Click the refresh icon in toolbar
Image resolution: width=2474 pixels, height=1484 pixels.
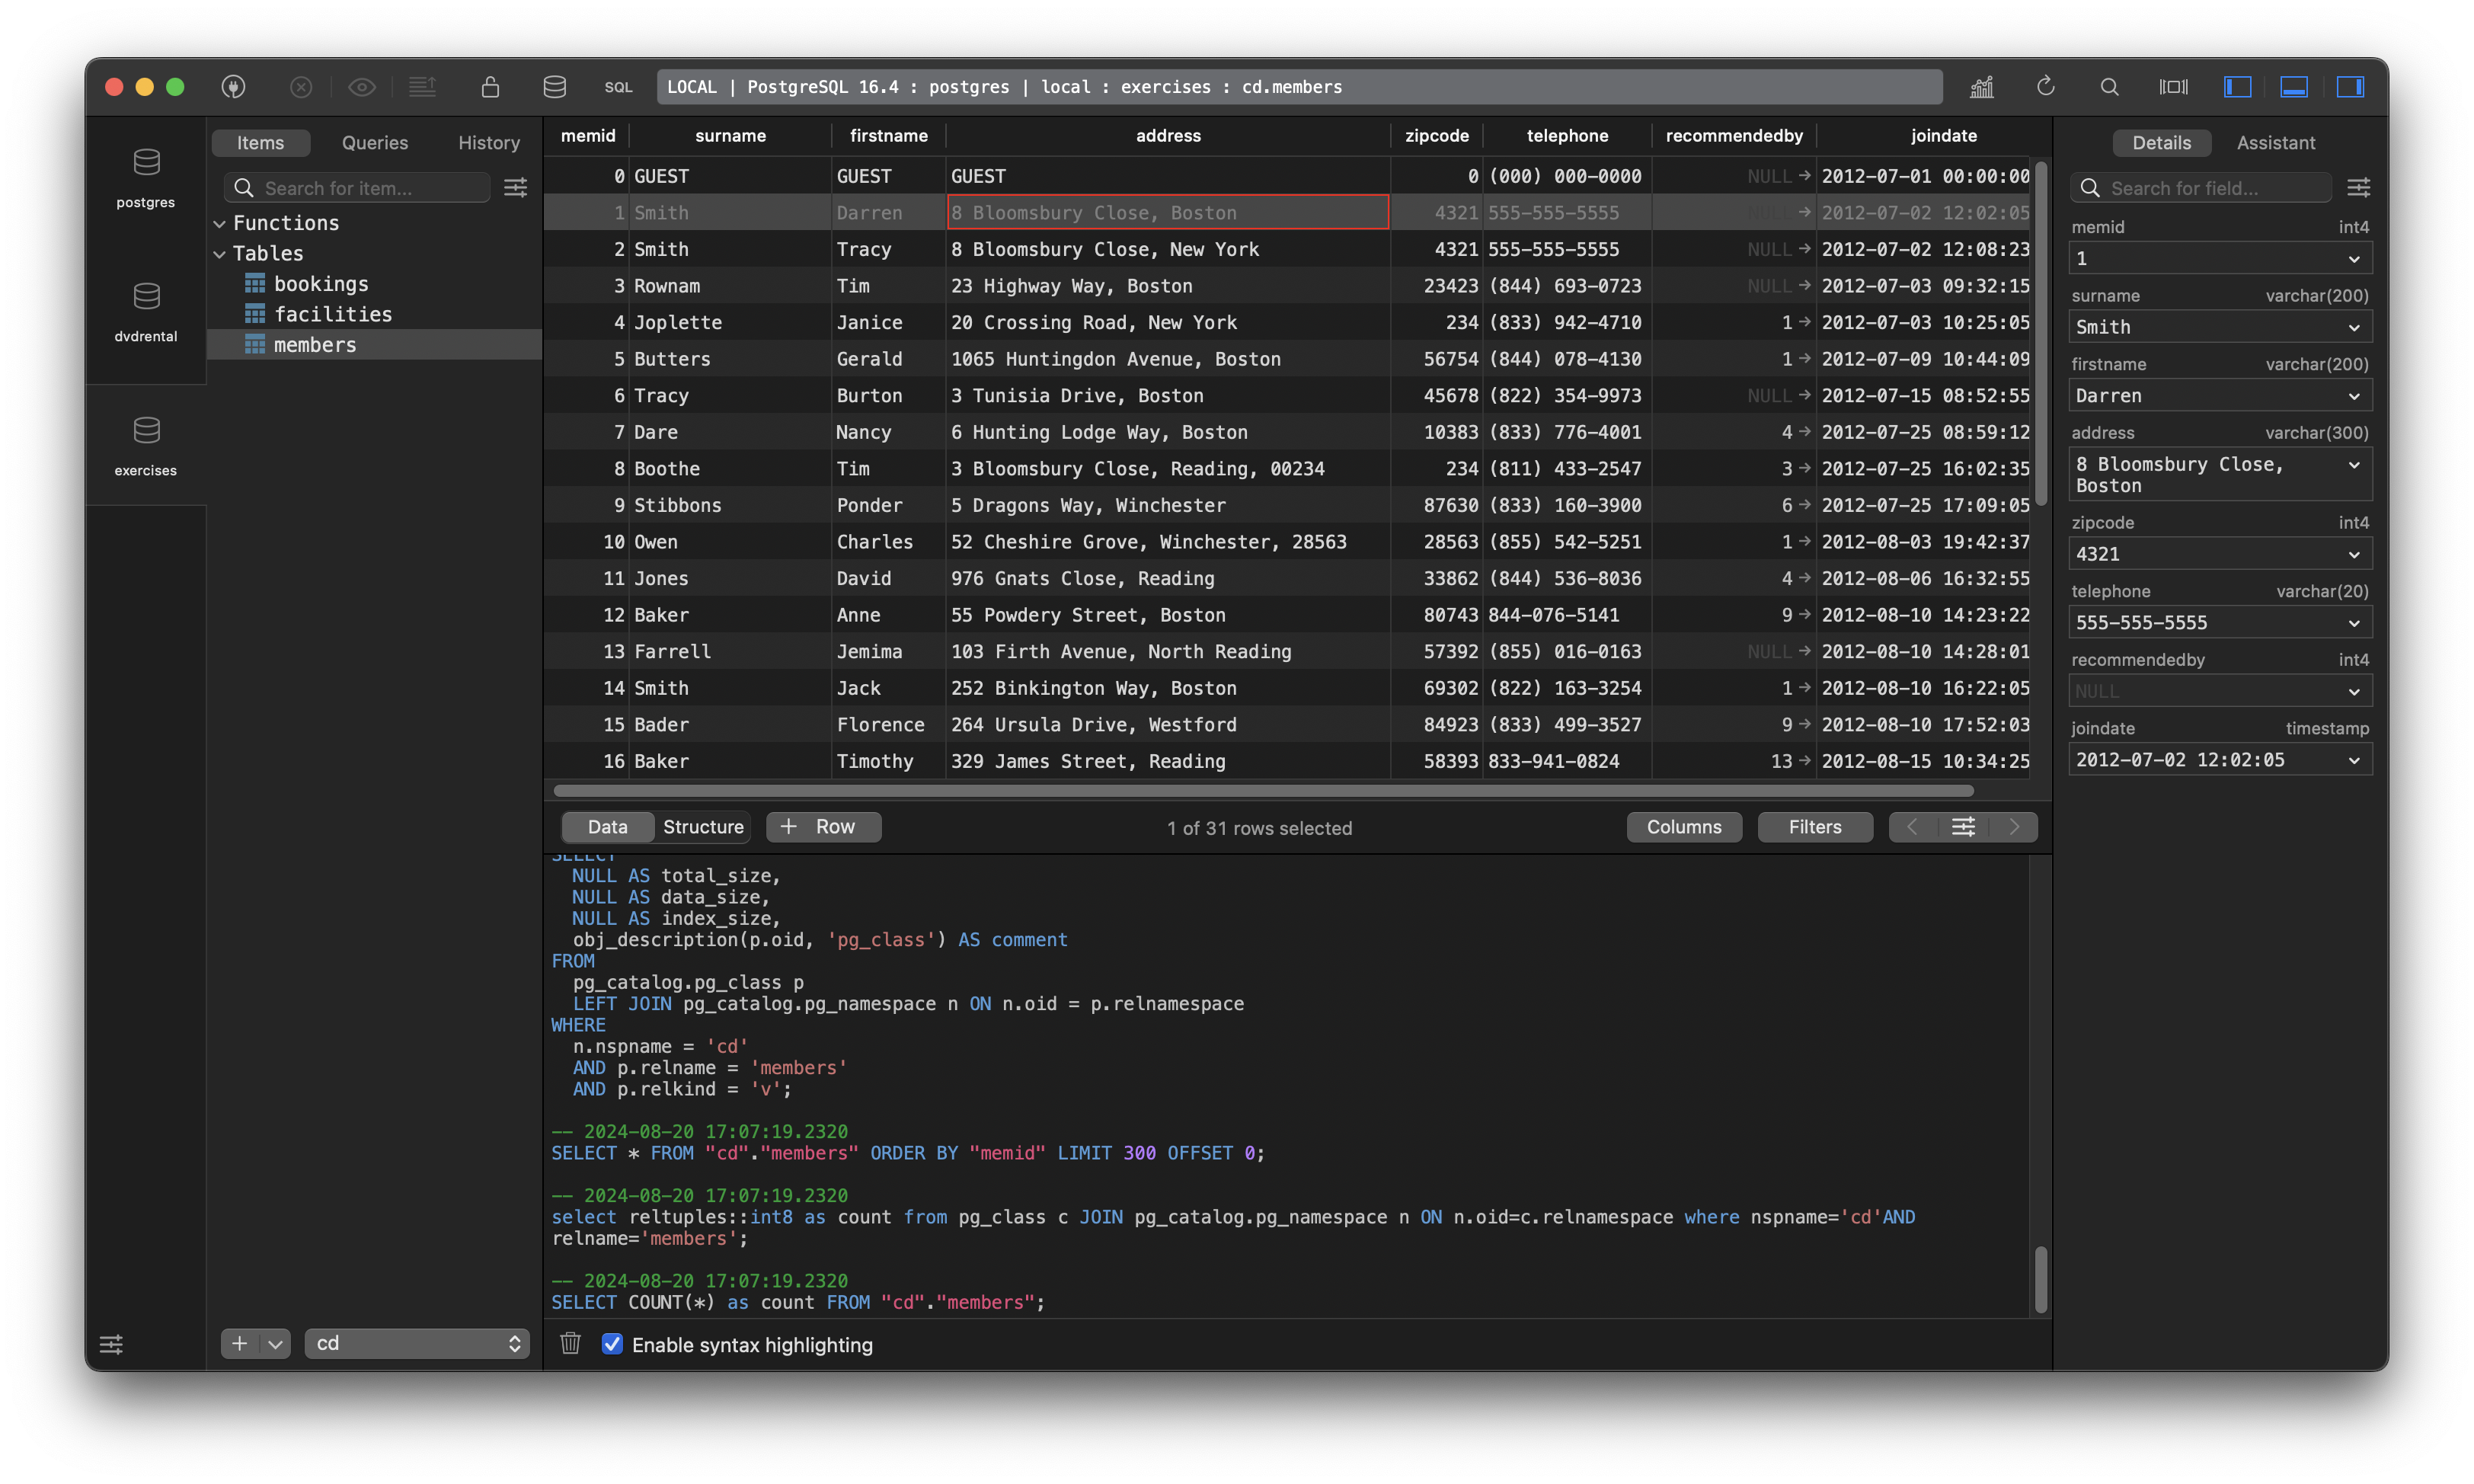point(2045,87)
